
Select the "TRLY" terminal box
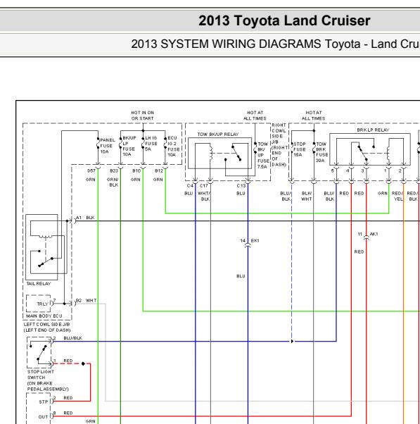pyautogui.click(x=39, y=304)
